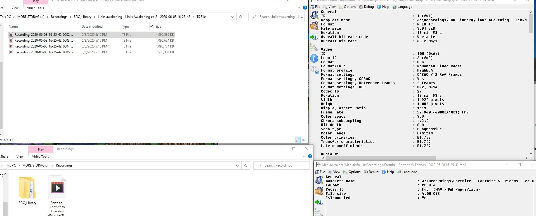Open Debug menu in upper MediaInfo

click(366, 7)
